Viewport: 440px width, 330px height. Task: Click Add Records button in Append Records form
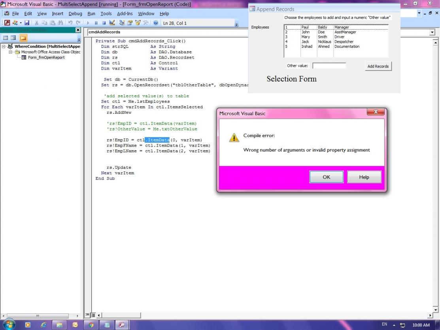tap(378, 66)
